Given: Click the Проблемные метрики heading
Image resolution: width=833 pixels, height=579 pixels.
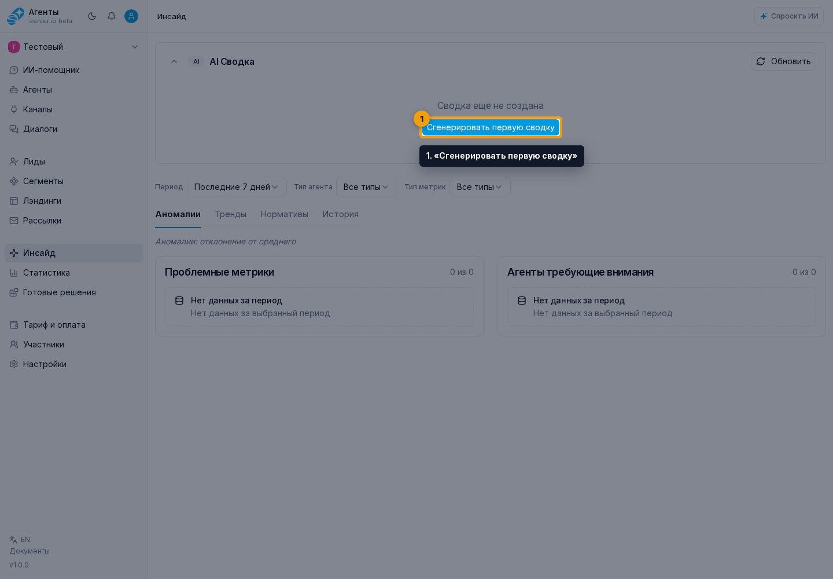Looking at the screenshot, I should 219,272.
